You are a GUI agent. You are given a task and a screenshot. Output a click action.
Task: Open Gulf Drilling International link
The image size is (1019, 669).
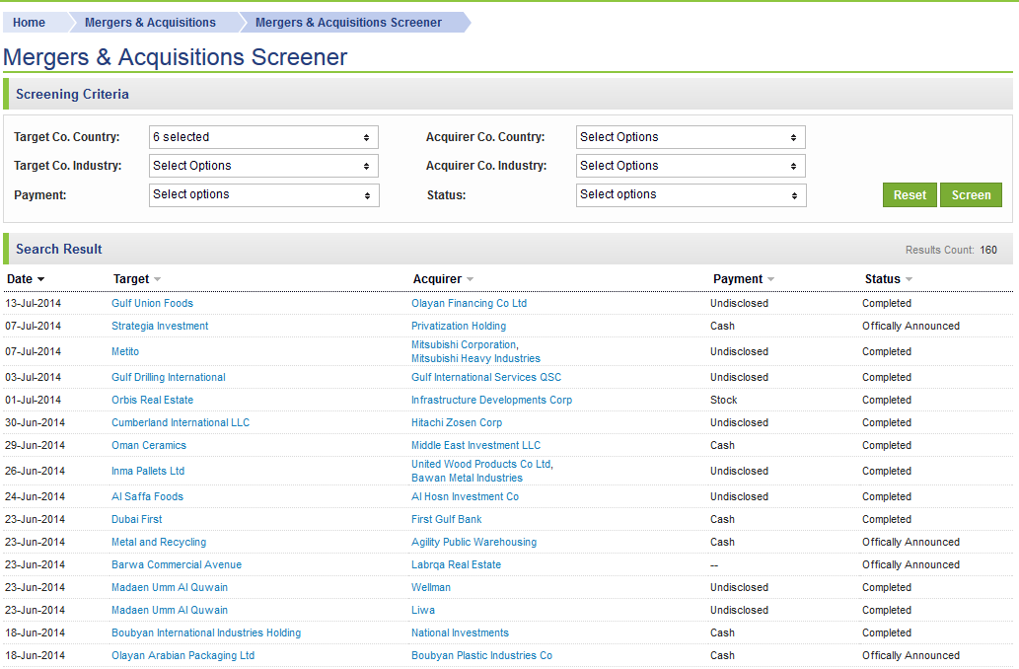169,377
